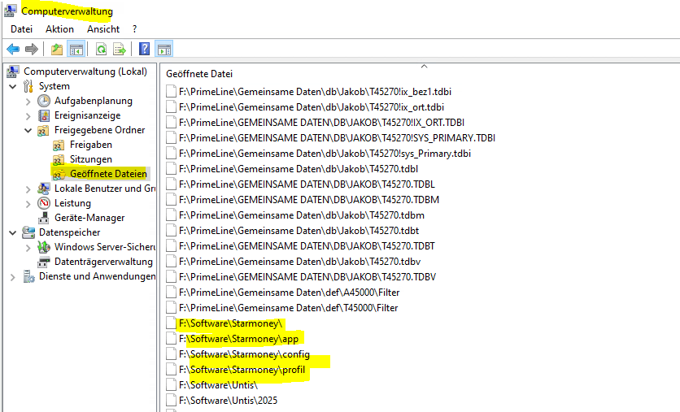
Task: Click the Geräte-Manager device icon
Action: (x=43, y=218)
